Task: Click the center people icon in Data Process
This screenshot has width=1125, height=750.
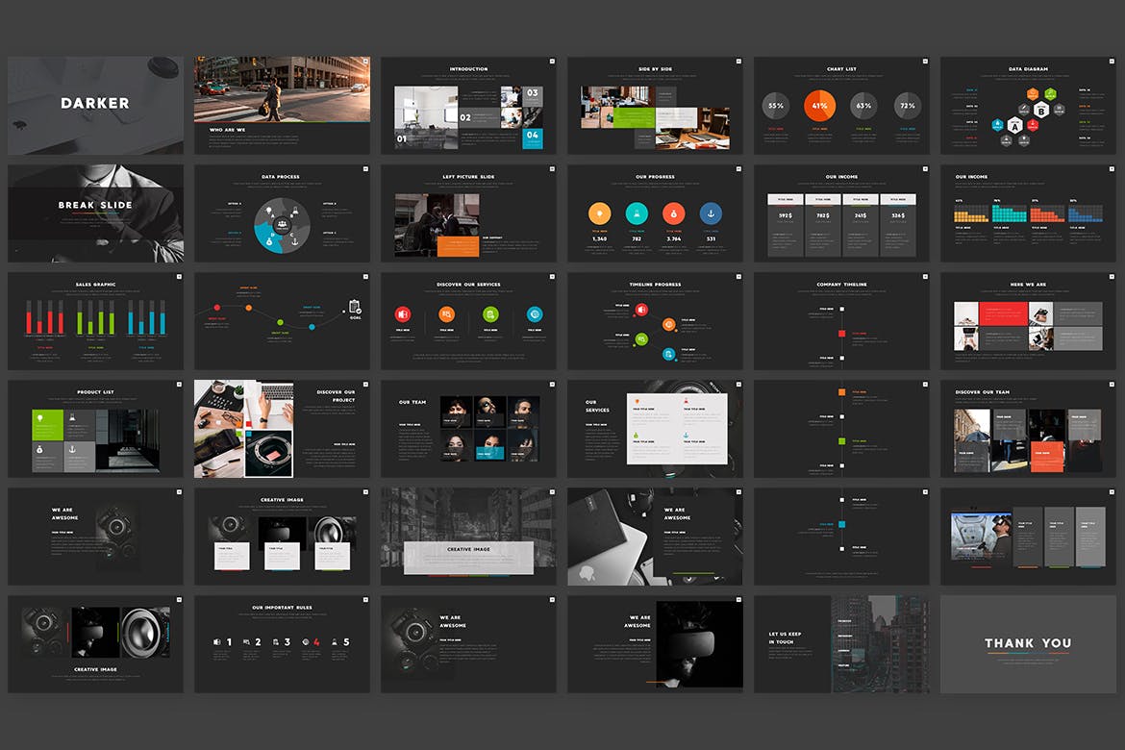Action: point(283,224)
